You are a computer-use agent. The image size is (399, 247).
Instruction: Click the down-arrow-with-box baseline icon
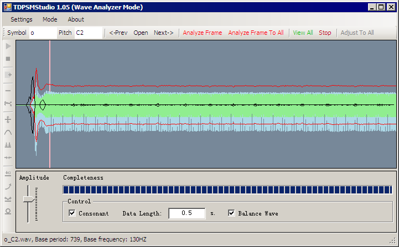pyautogui.click(x=8, y=174)
